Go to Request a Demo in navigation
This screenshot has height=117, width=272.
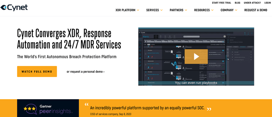[256, 10]
